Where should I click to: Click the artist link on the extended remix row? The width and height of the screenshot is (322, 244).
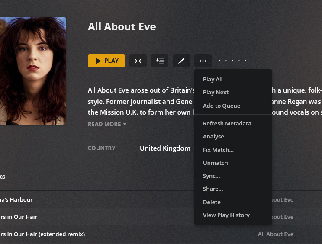point(276,234)
